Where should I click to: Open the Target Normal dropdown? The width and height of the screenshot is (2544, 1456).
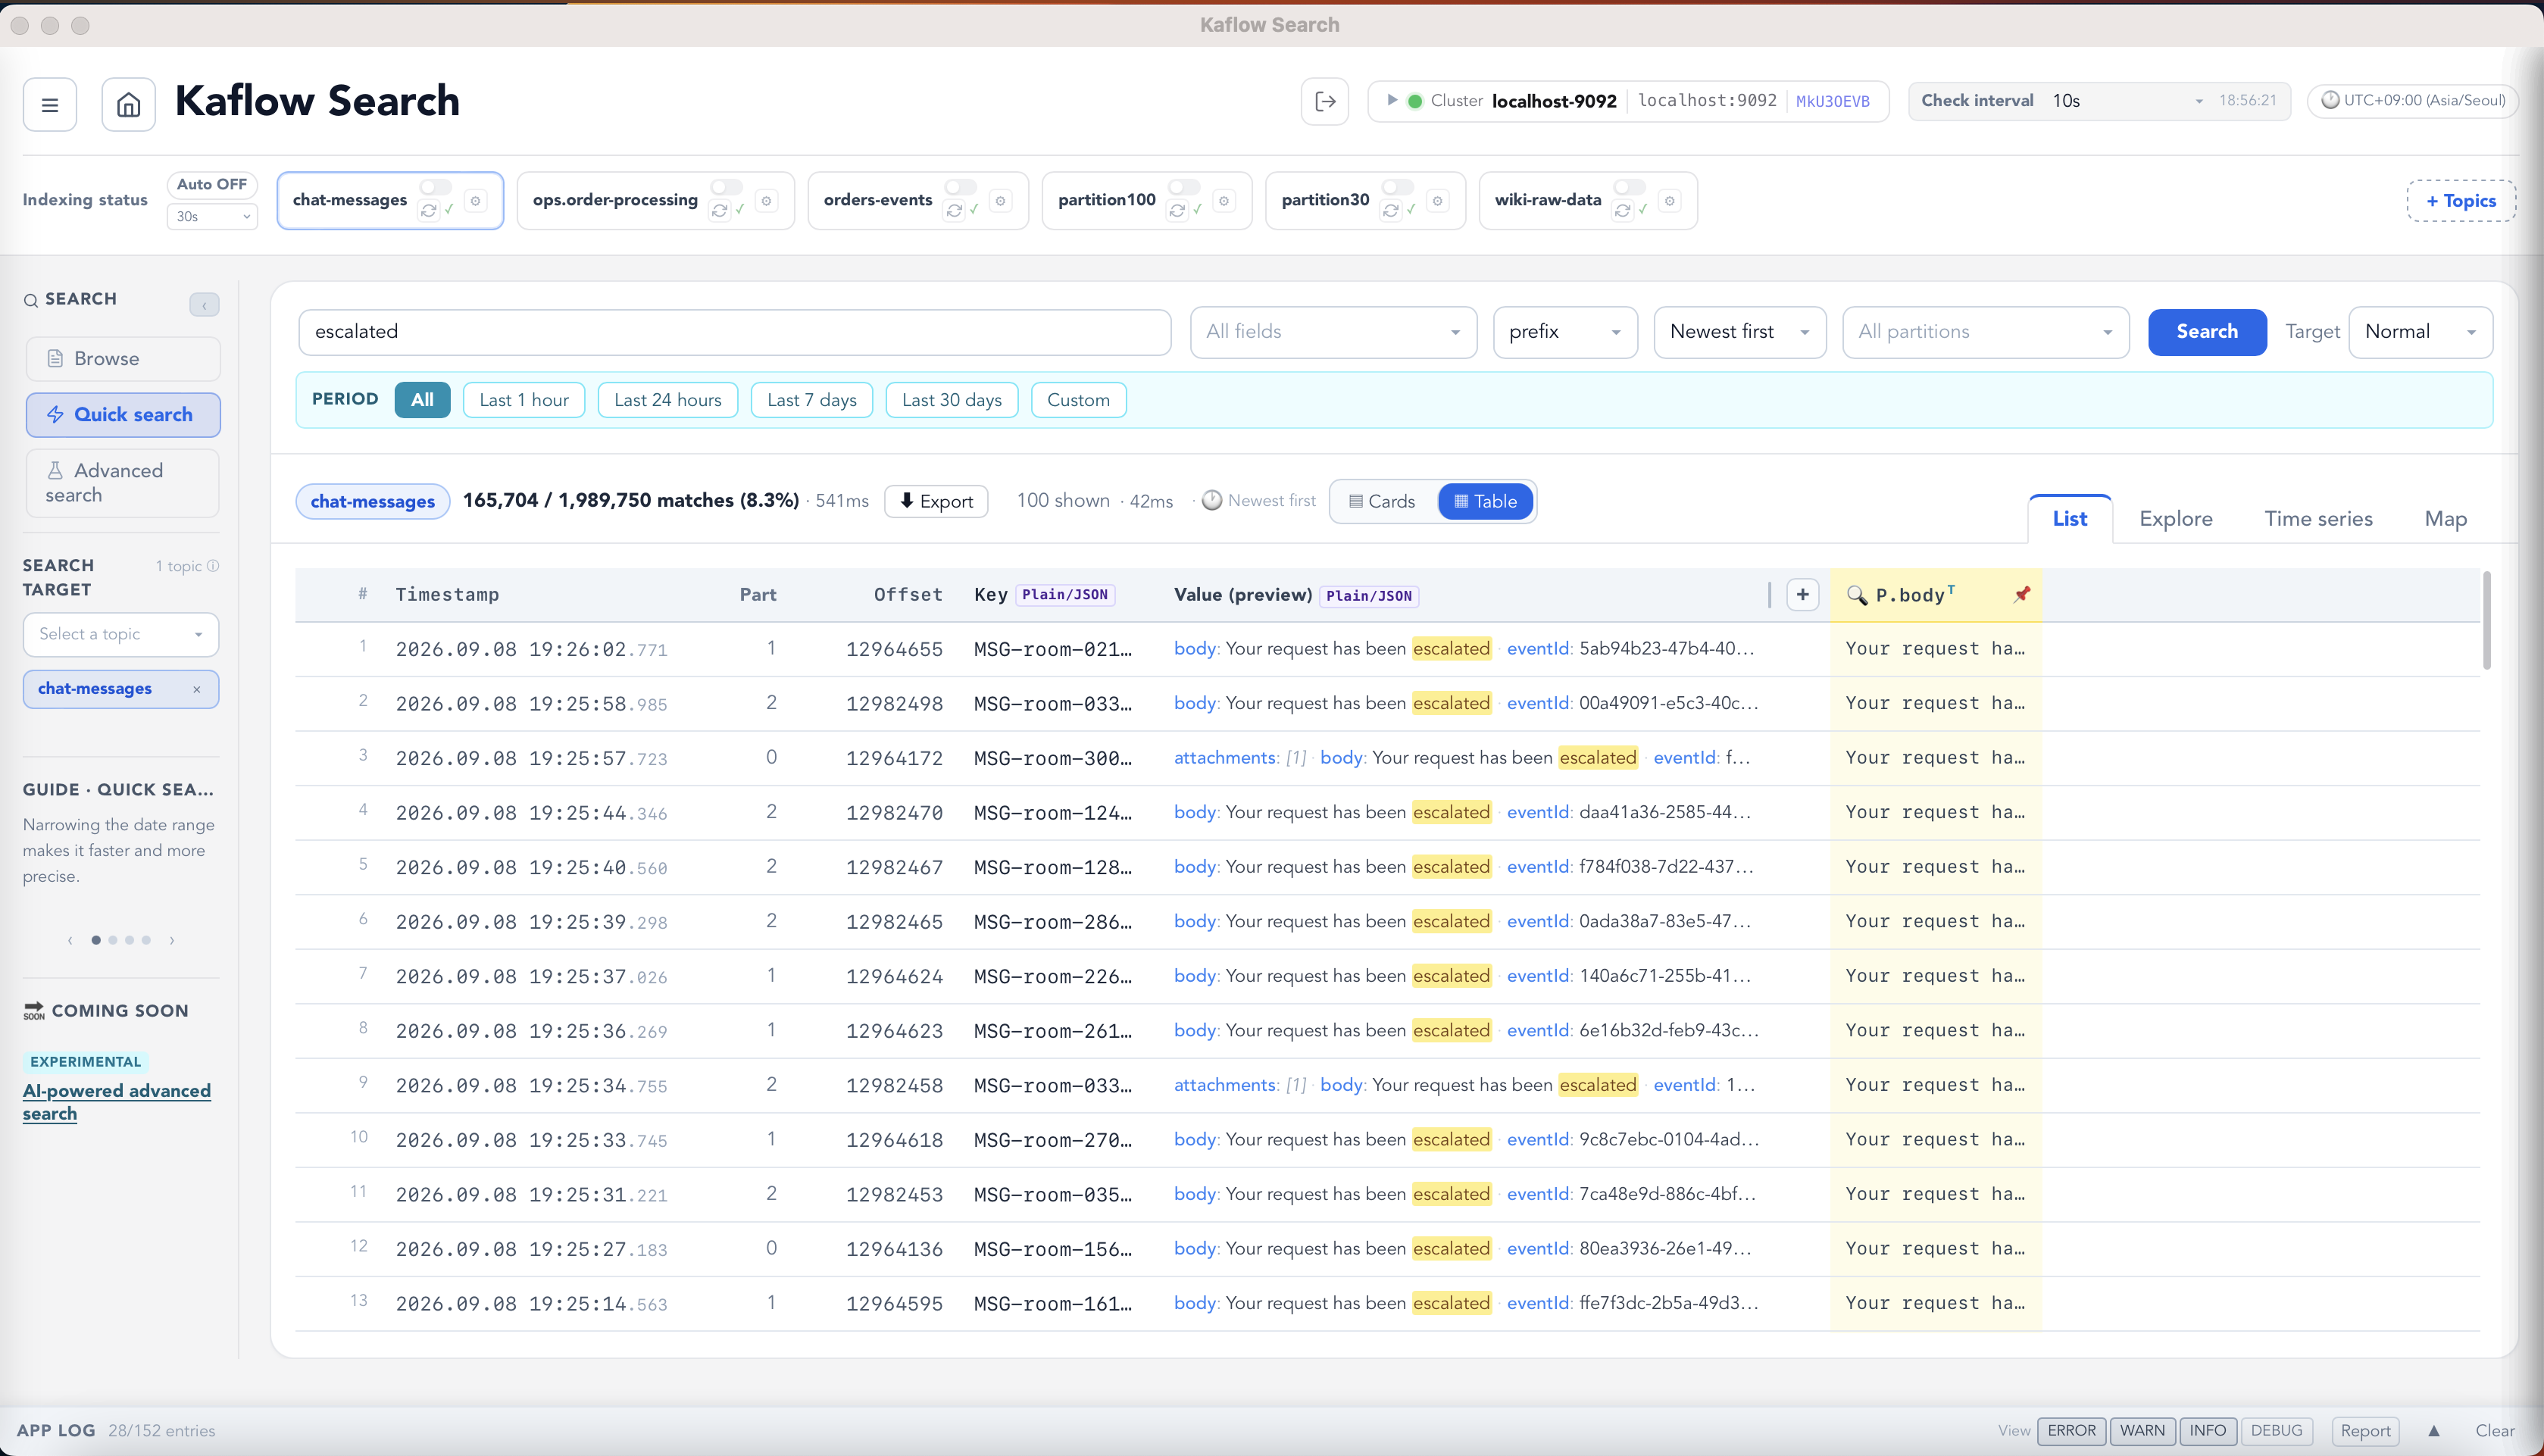point(2420,332)
